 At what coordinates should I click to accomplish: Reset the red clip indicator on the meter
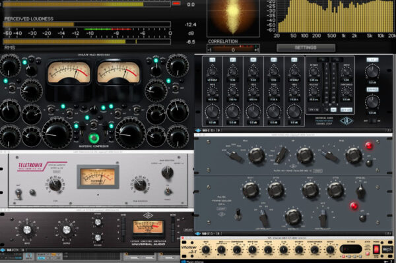click(176, 3)
